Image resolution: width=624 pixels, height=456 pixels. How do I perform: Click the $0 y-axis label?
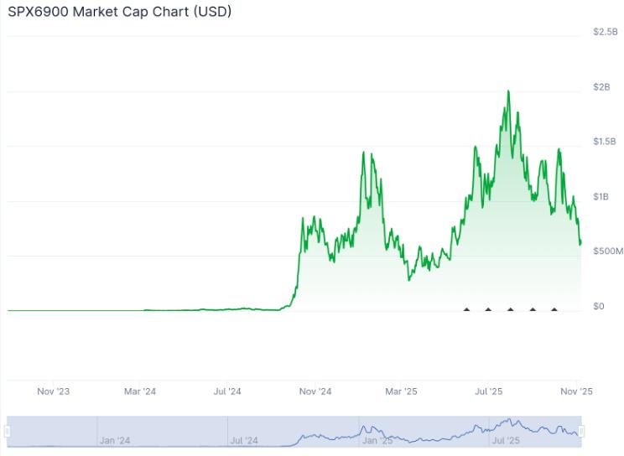(599, 306)
